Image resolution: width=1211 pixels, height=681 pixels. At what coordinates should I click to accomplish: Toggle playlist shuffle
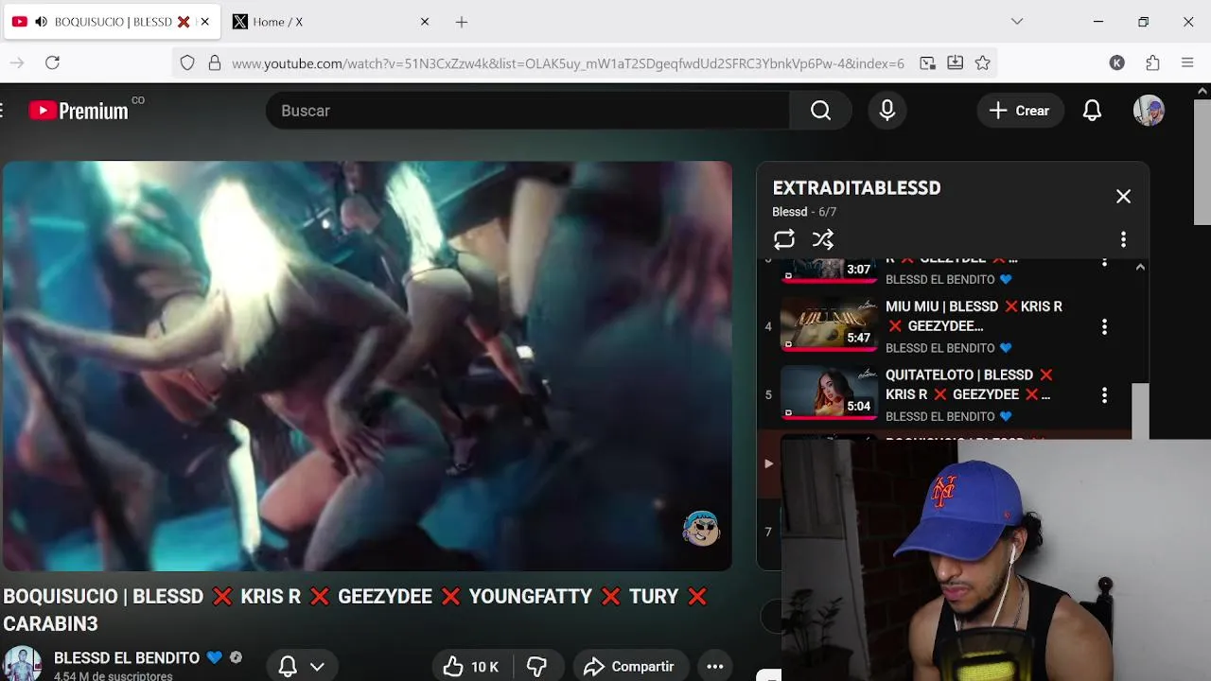[x=823, y=239]
